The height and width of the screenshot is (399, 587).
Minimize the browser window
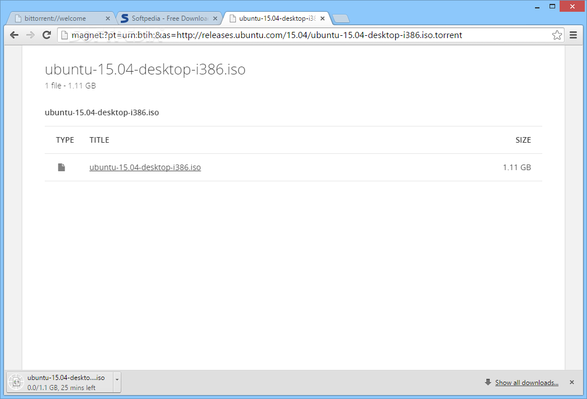tap(538, 6)
